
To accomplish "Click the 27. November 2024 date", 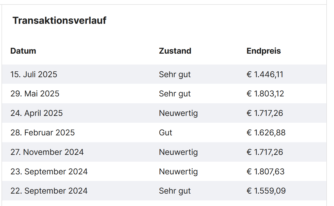I will [x=47, y=152].
